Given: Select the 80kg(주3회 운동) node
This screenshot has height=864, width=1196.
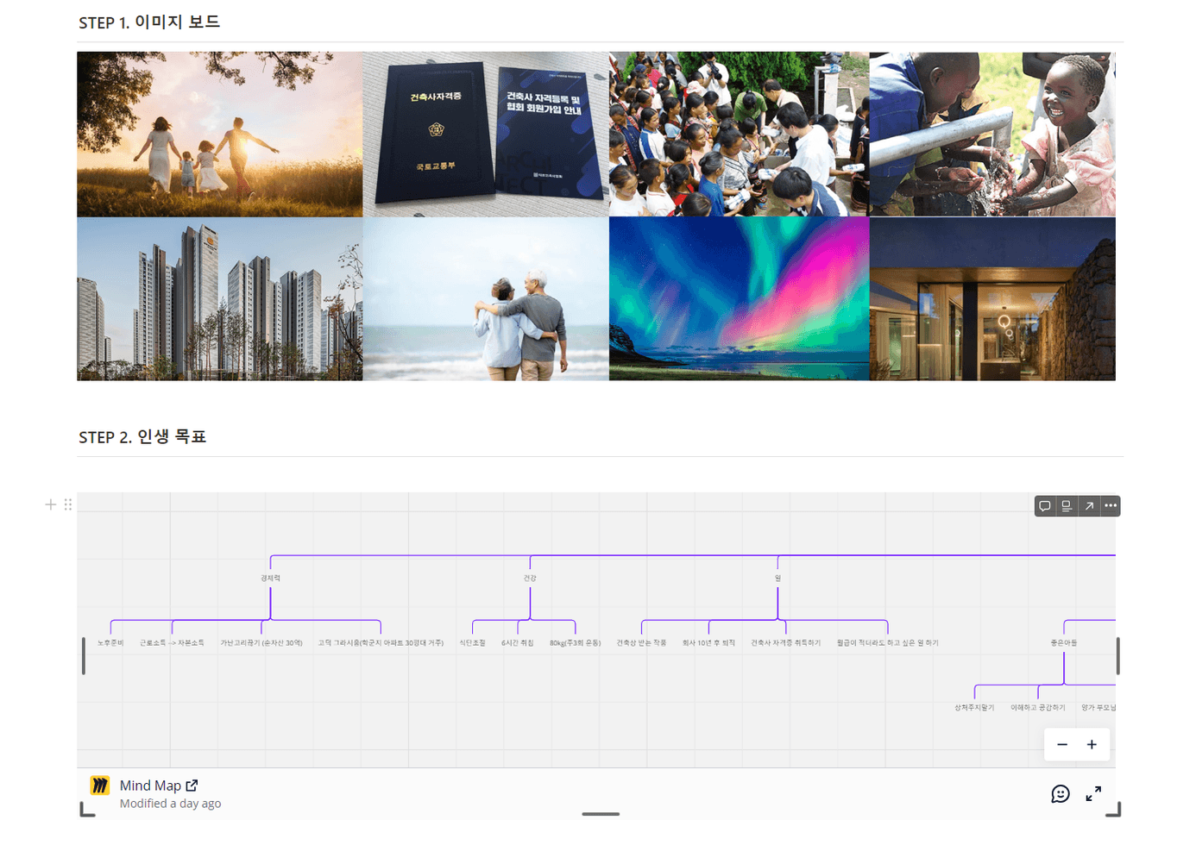Looking at the screenshot, I should (576, 642).
